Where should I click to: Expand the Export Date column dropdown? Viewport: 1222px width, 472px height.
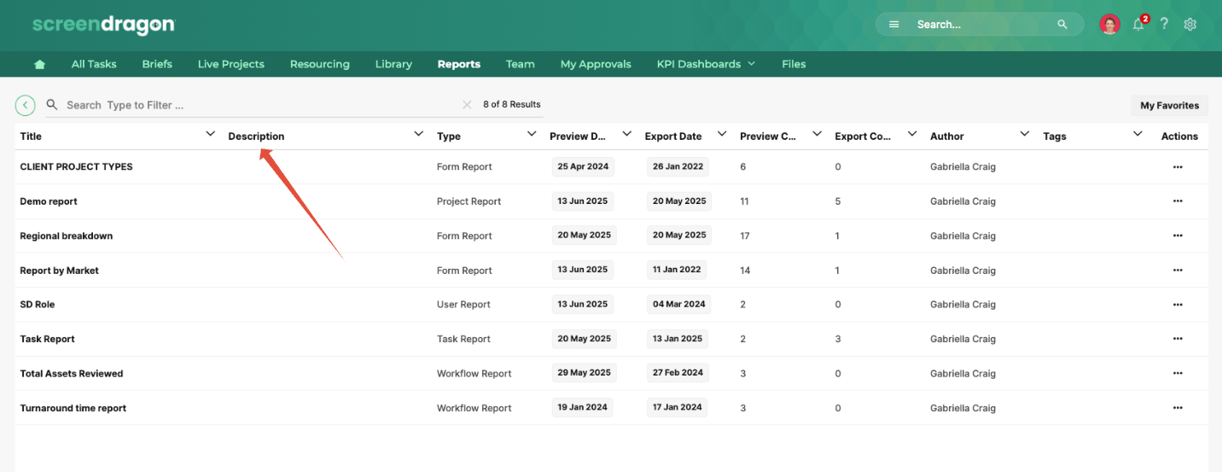722,134
